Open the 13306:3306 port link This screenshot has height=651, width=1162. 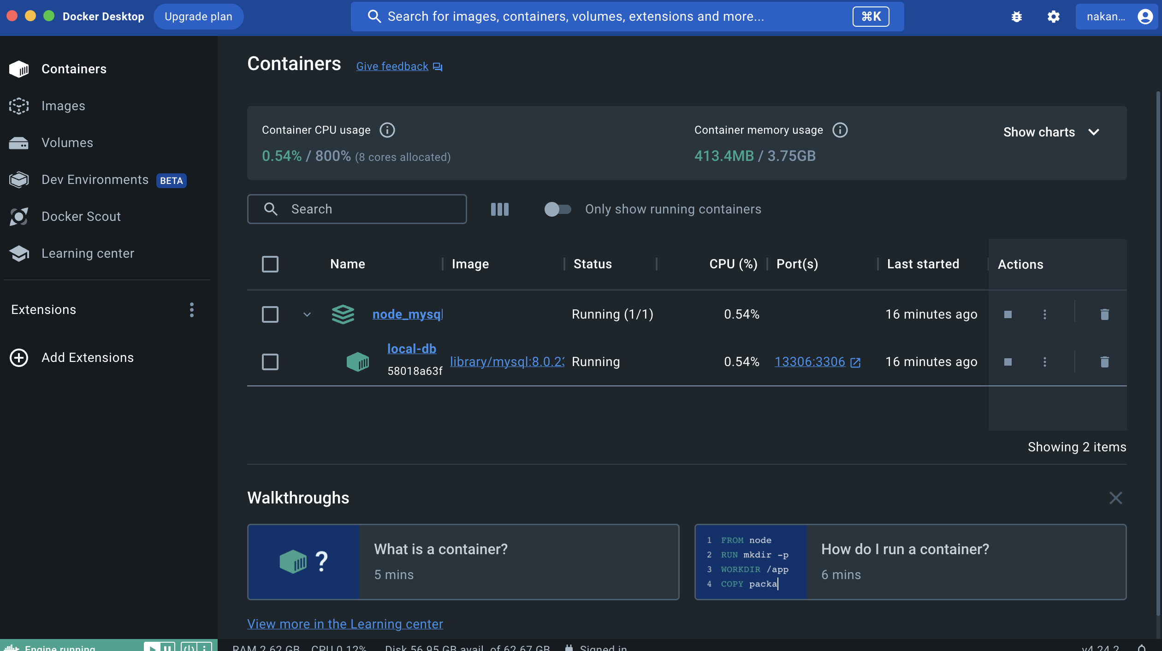tap(810, 362)
